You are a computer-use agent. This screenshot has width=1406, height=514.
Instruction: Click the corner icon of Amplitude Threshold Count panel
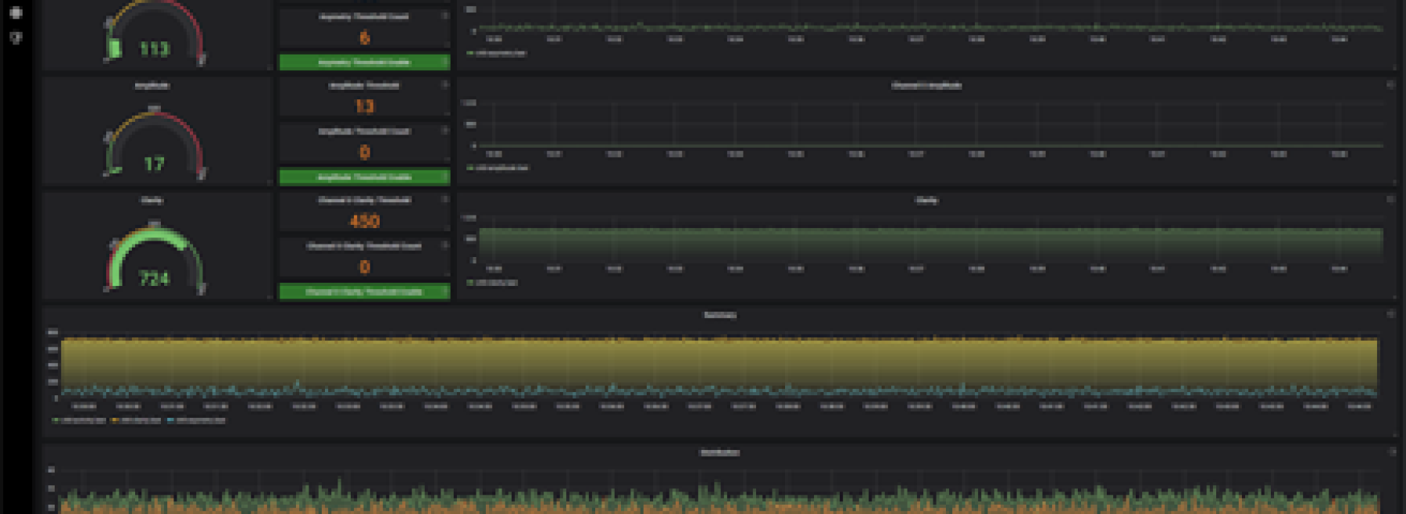445,130
